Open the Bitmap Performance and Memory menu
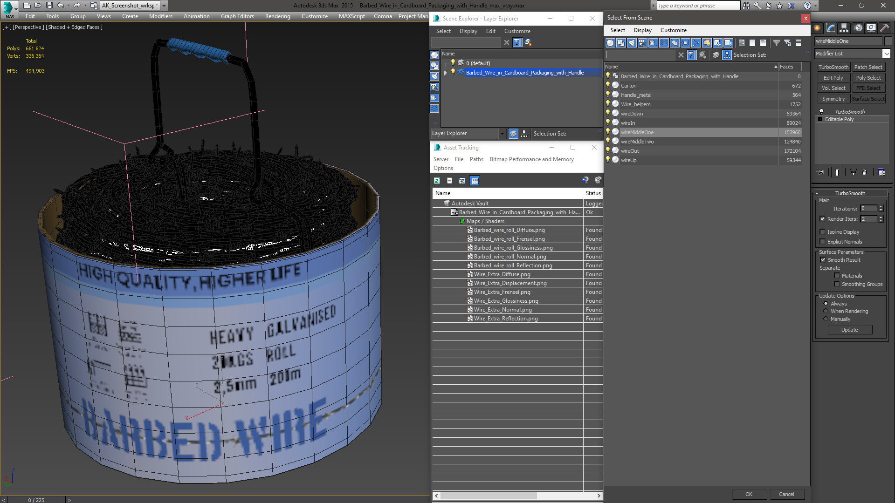 tap(531, 159)
